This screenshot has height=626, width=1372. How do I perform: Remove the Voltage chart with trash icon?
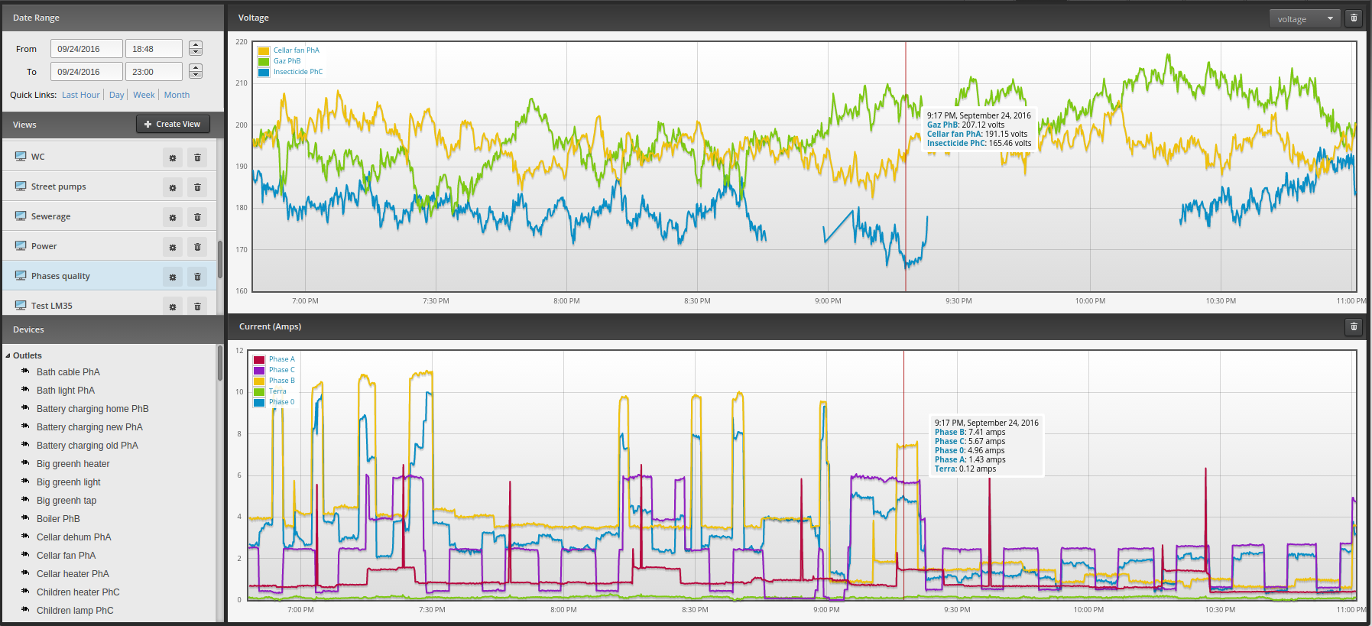(x=1354, y=18)
